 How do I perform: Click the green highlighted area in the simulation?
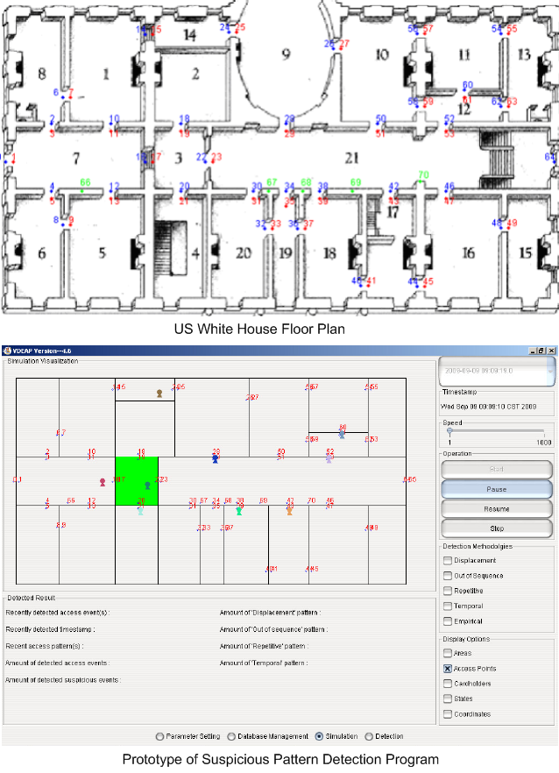[x=137, y=480]
